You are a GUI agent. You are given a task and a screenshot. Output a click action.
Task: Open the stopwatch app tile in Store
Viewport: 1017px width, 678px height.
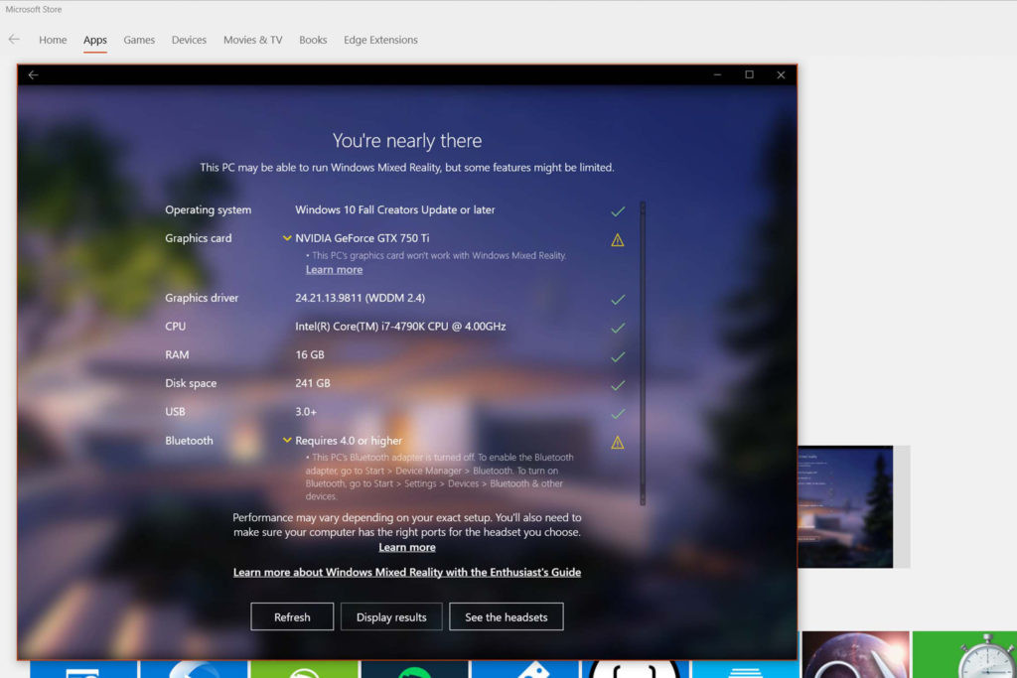tap(964, 654)
